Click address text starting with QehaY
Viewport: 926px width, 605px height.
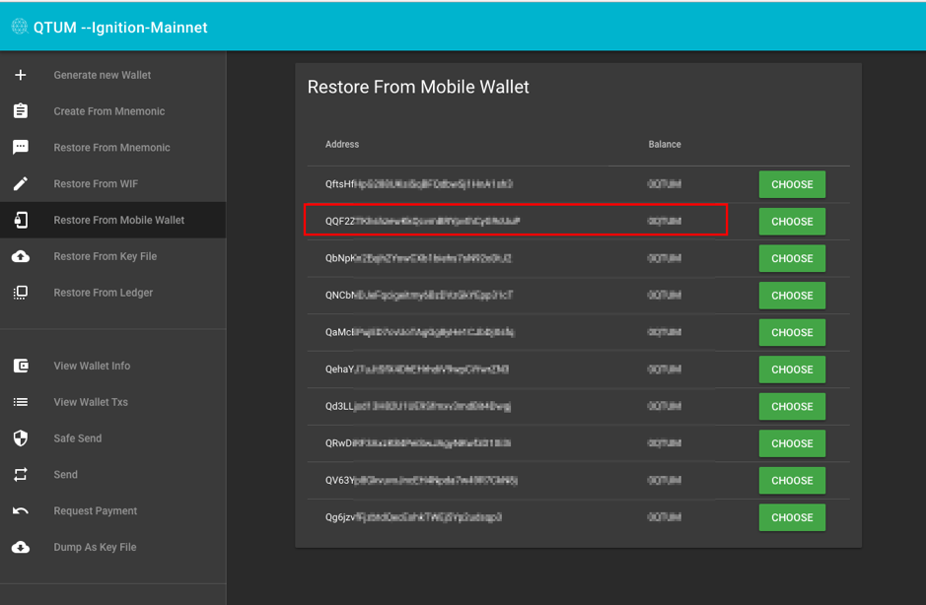tap(417, 369)
